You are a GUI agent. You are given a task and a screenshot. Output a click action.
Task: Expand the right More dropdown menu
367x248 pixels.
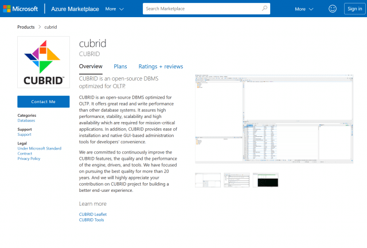pyautogui.click(x=304, y=9)
